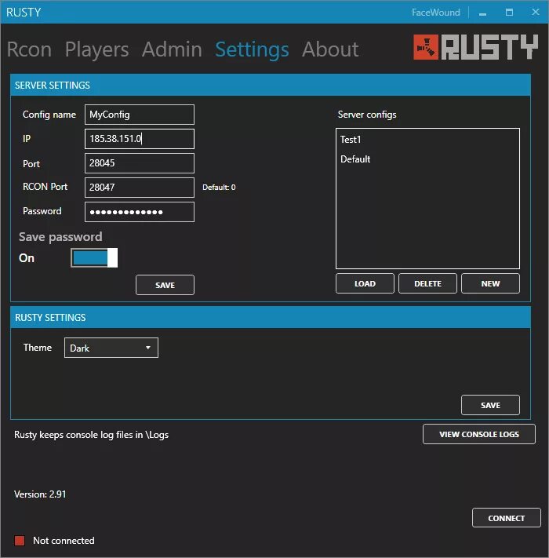Viewport: 549px width, 558px height.
Task: Open the Players tab
Action: [x=96, y=49]
